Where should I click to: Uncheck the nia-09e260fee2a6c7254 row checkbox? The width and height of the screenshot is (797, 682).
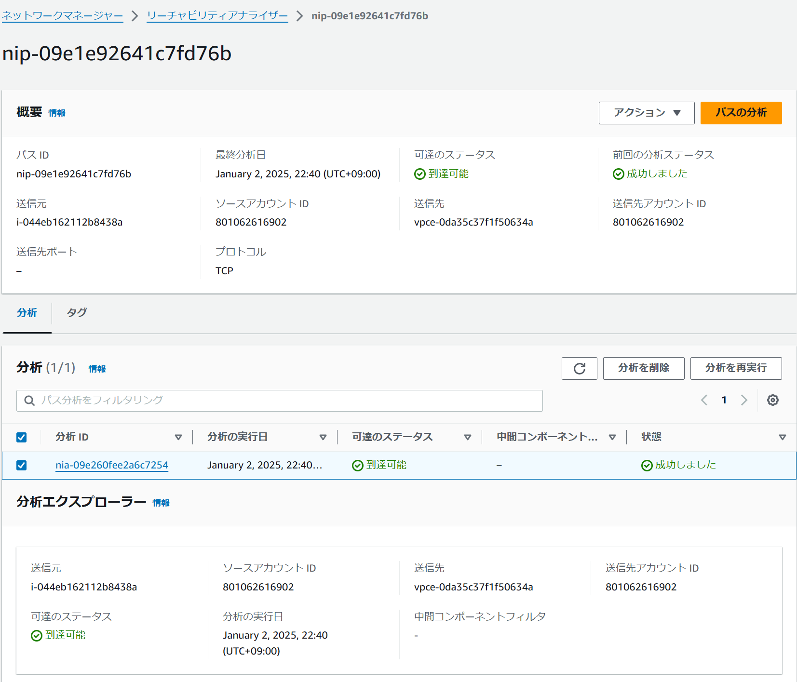22,465
